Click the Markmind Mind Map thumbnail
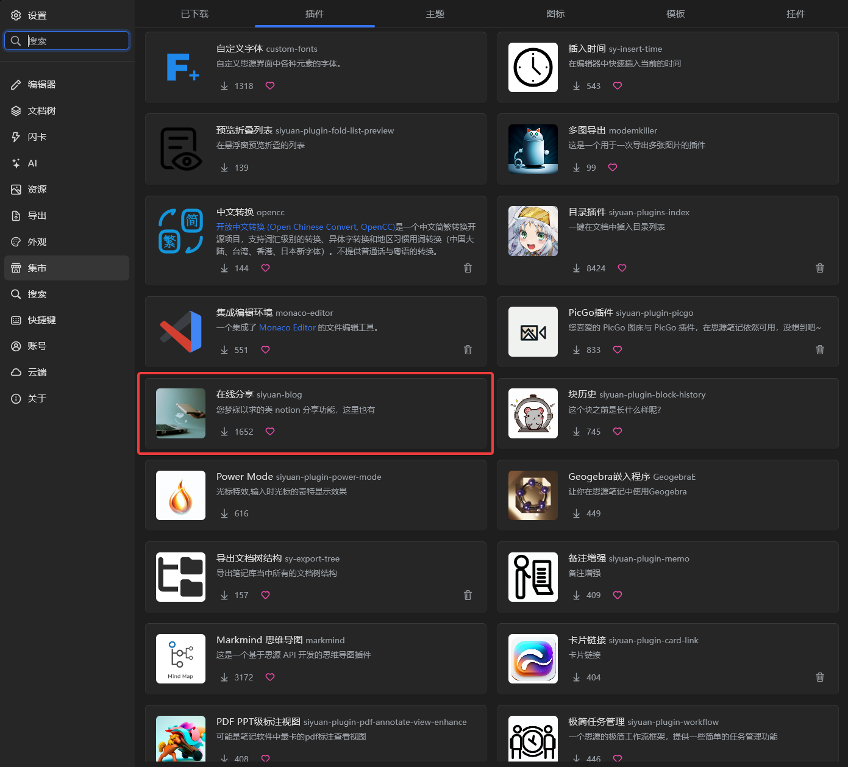The height and width of the screenshot is (767, 848). [181, 658]
